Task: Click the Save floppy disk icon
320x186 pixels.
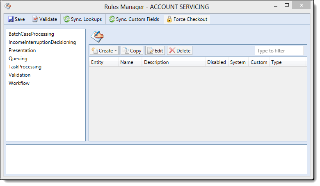Action: point(11,19)
